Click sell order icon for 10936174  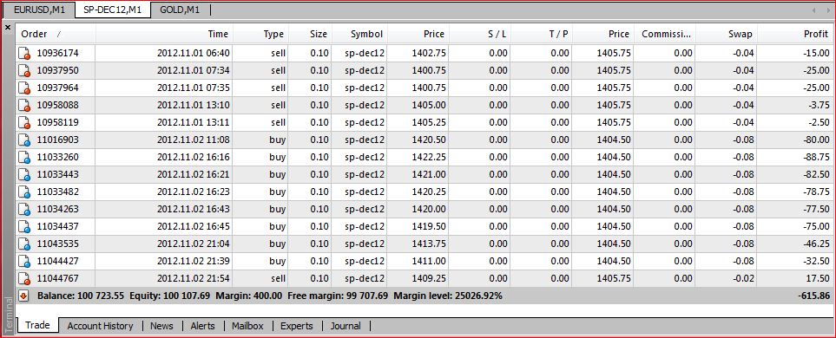(x=24, y=53)
